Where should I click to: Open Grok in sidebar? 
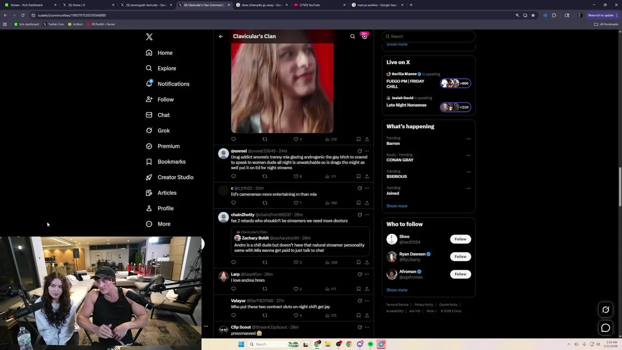(x=158, y=131)
